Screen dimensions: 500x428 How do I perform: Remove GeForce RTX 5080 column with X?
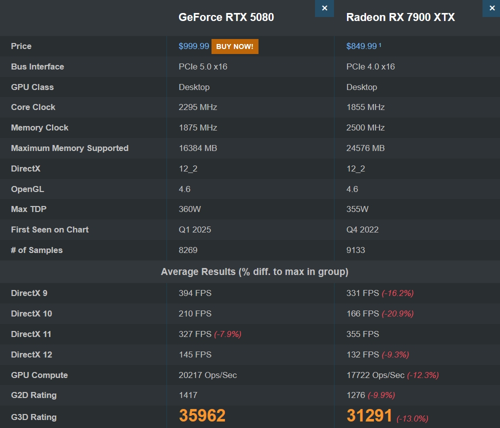324,8
